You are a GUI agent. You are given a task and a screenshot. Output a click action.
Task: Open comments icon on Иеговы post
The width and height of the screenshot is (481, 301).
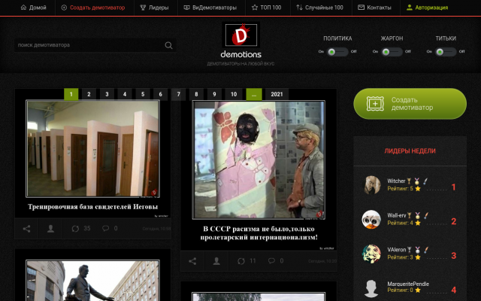coord(105,228)
